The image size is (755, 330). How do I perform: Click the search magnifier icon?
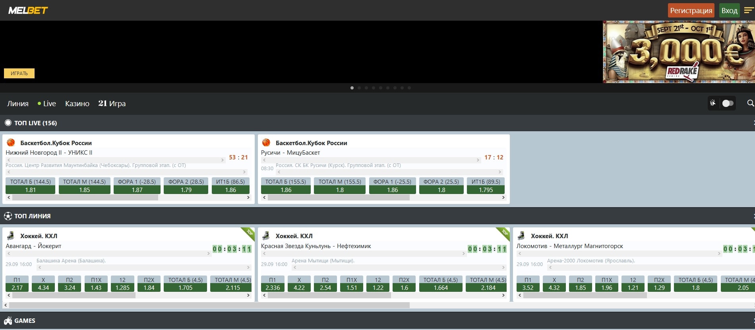(x=750, y=103)
